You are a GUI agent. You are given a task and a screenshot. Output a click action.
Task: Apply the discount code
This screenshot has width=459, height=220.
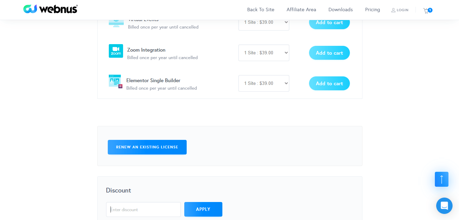tap(203, 209)
